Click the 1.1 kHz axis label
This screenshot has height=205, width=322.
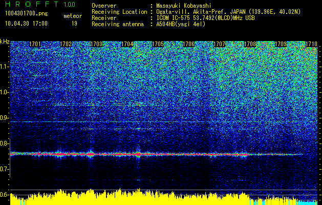(5, 67)
